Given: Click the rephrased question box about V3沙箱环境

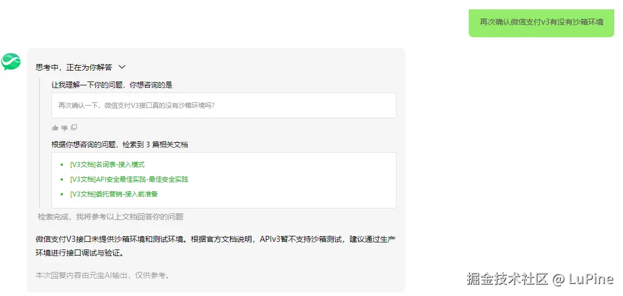Looking at the screenshot, I should [x=224, y=105].
